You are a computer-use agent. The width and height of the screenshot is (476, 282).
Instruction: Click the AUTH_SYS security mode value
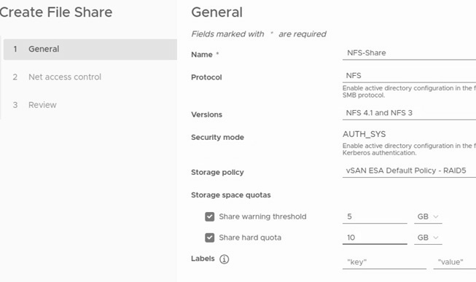click(364, 134)
